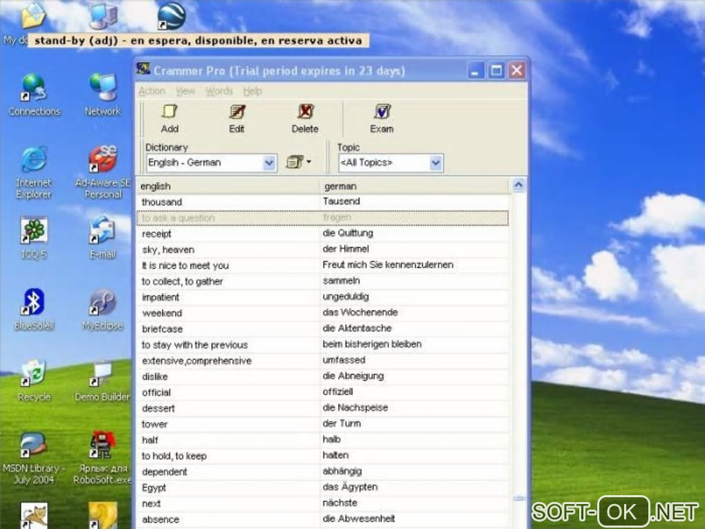Expand the Dictionary combo box

click(269, 163)
